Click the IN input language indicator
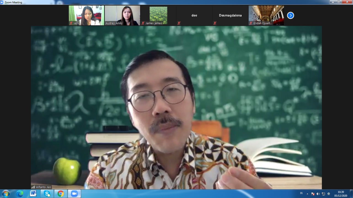353x198 pixels. 301,194
